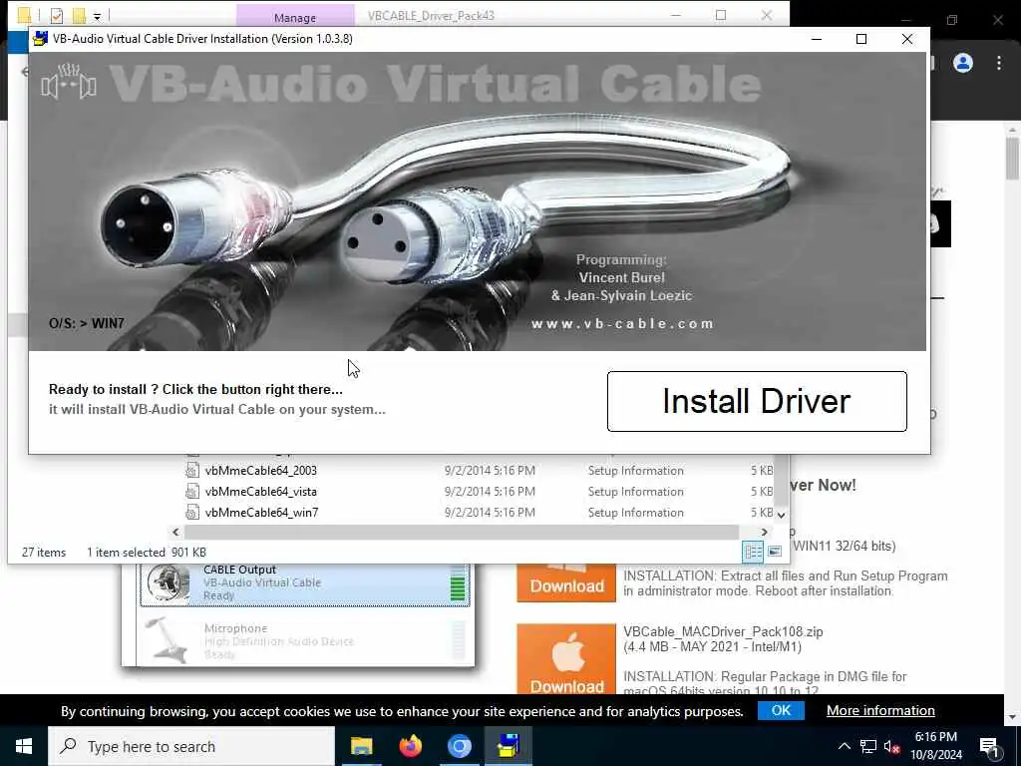Click the 9/2/2014 5:16 PM date of vbMmeCable64_vista

(490, 491)
